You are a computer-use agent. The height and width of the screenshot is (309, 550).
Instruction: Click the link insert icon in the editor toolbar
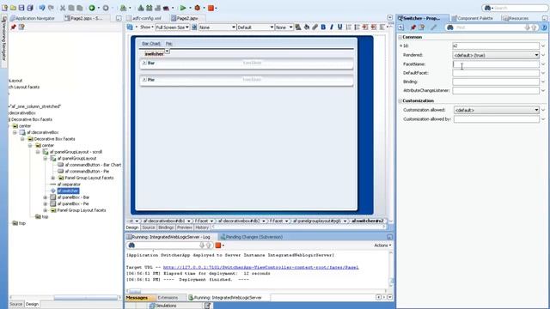[x=315, y=27]
